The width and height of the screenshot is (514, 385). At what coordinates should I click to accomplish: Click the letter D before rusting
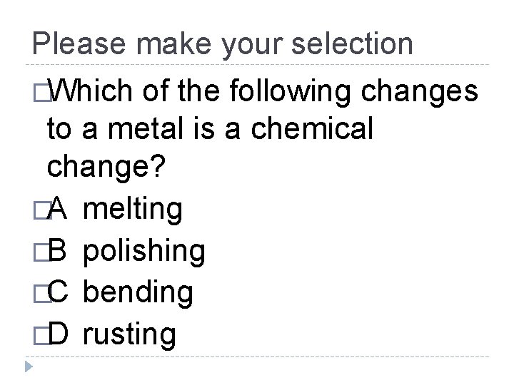[59, 333]
